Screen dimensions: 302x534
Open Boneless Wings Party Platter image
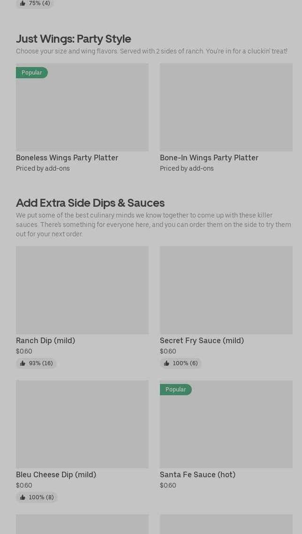pos(82,107)
